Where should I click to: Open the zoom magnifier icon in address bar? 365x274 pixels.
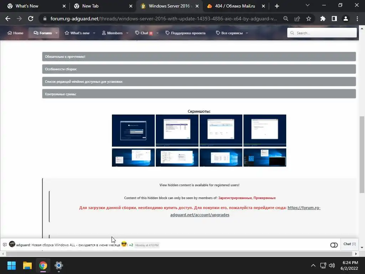(x=286, y=19)
